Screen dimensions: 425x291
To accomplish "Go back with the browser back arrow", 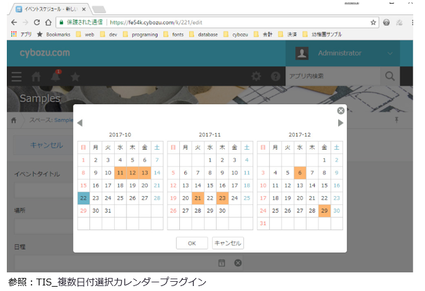I will click(14, 22).
